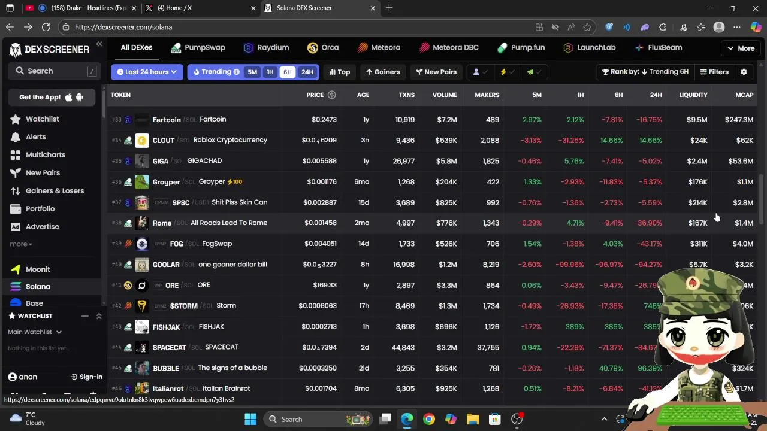The image size is (767, 431).
Task: Open the Watchlist page
Action: [x=42, y=119]
